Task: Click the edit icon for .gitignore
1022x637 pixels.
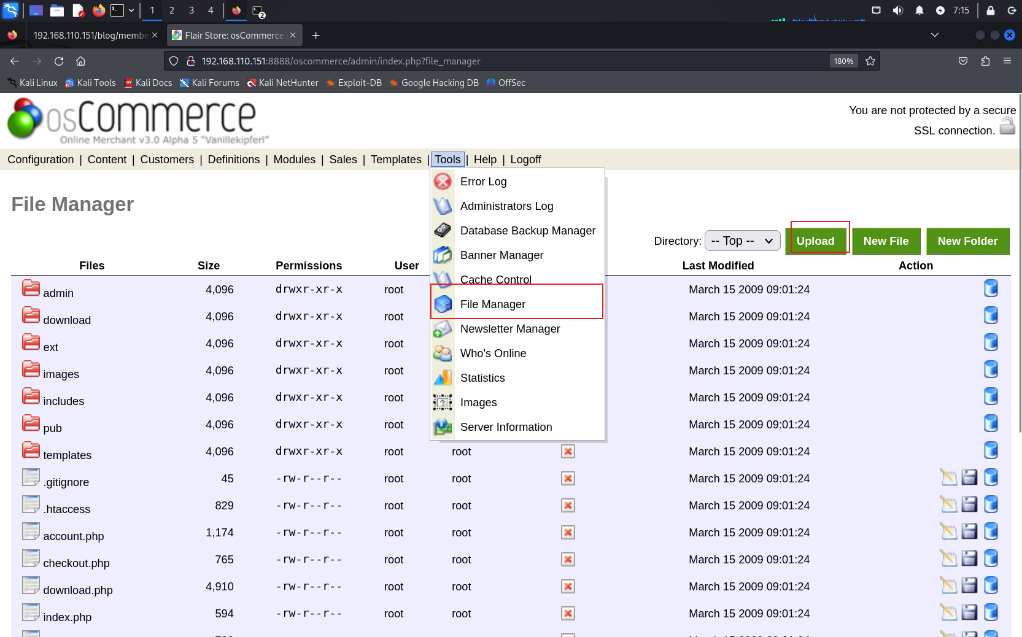Action: (x=949, y=477)
